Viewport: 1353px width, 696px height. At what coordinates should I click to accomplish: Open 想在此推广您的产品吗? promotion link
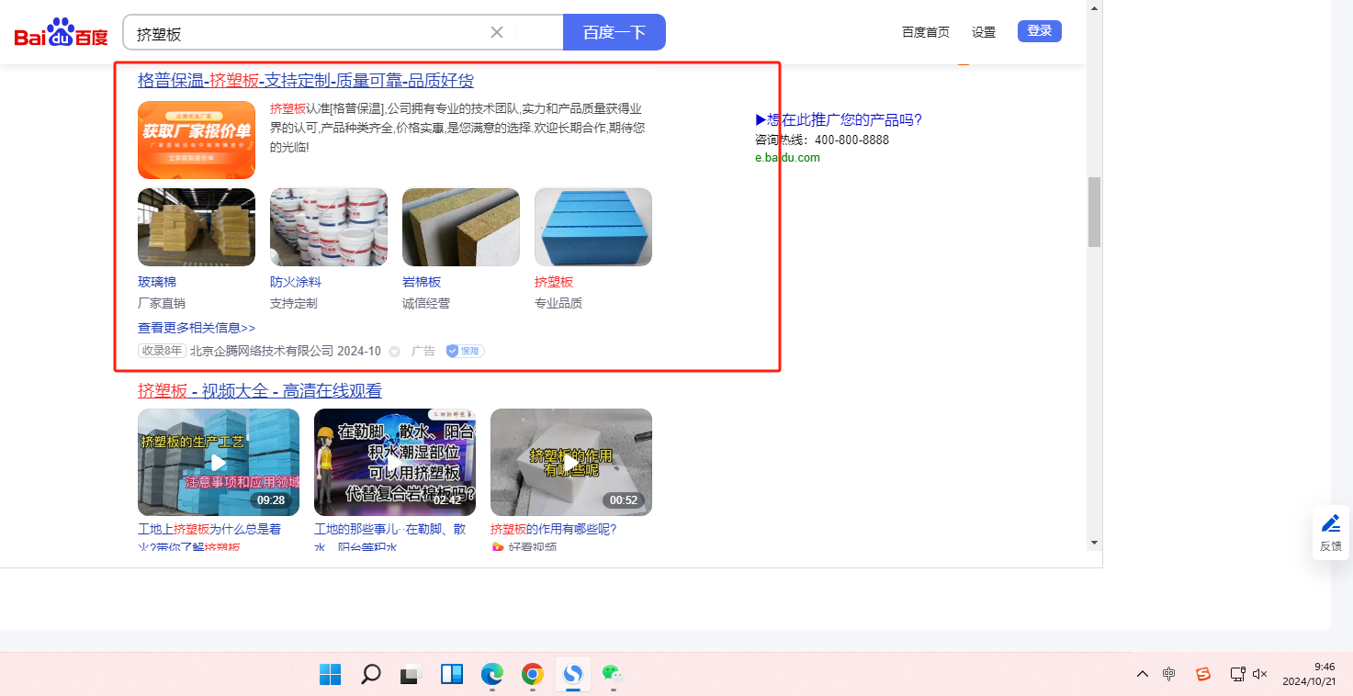point(839,119)
